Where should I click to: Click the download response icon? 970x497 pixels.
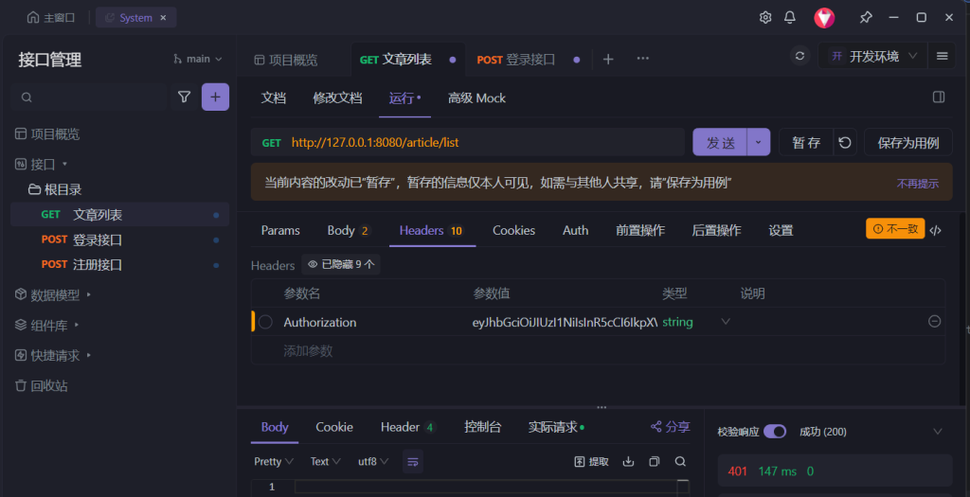tap(628, 462)
